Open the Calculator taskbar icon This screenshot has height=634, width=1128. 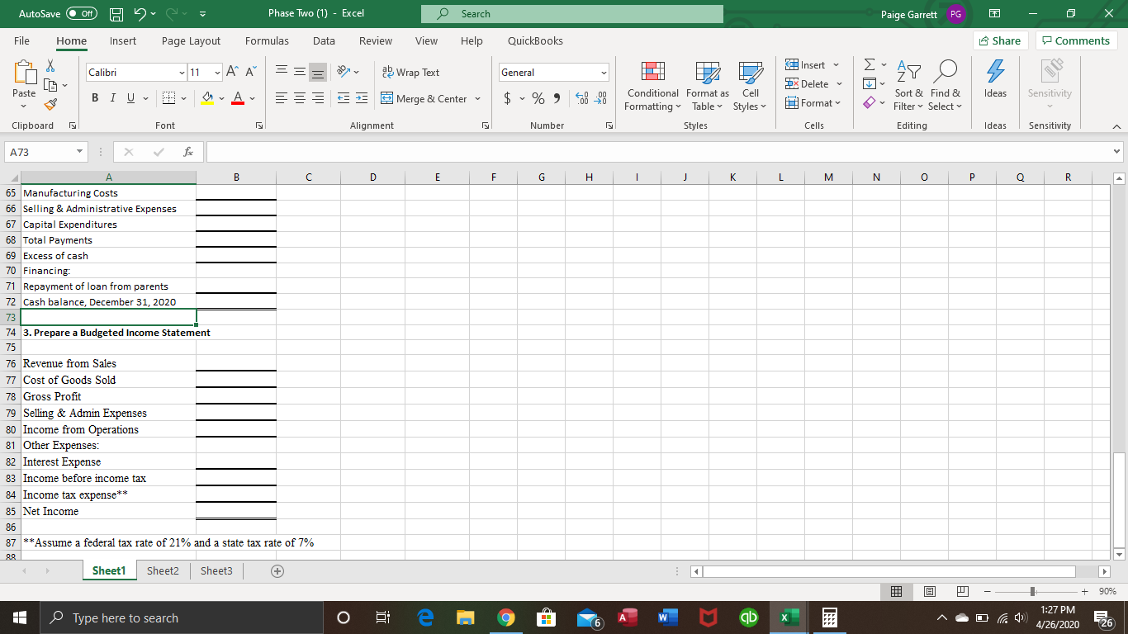[x=831, y=617]
